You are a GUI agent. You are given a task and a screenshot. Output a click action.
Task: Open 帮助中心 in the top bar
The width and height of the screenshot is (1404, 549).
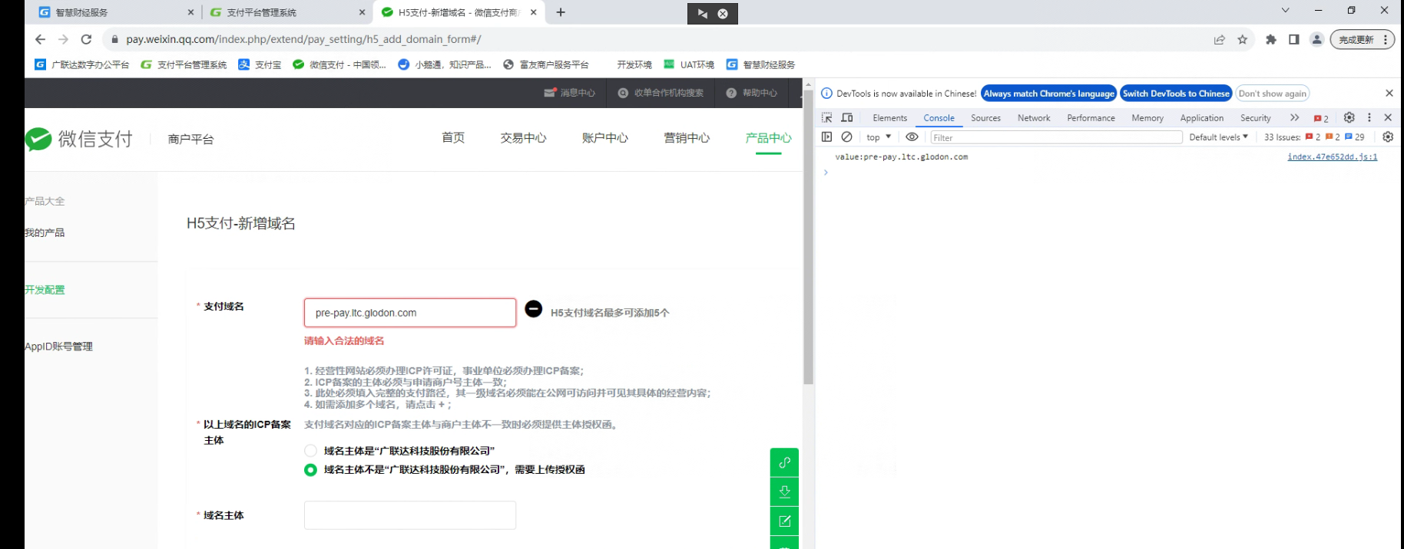click(752, 93)
